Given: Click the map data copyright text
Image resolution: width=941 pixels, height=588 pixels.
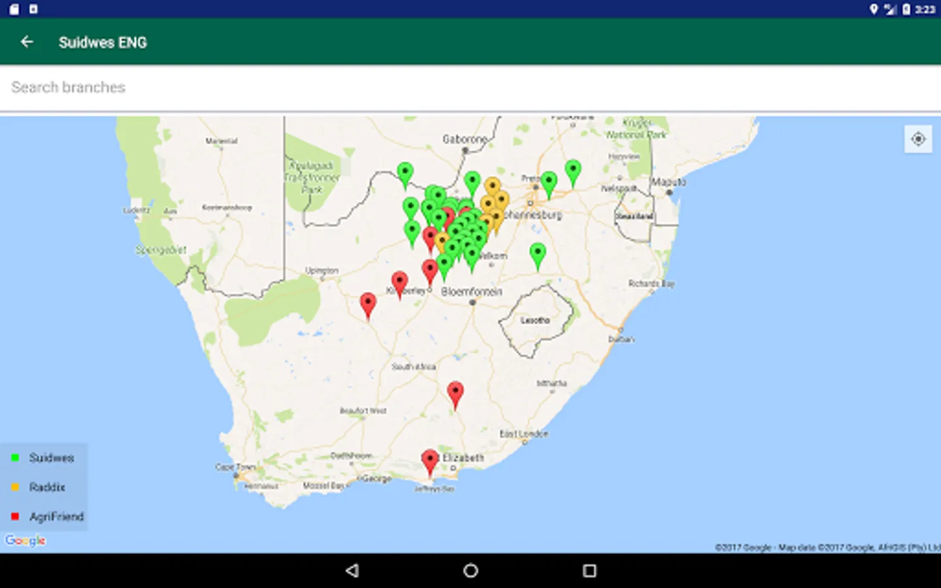Looking at the screenshot, I should 827,547.
